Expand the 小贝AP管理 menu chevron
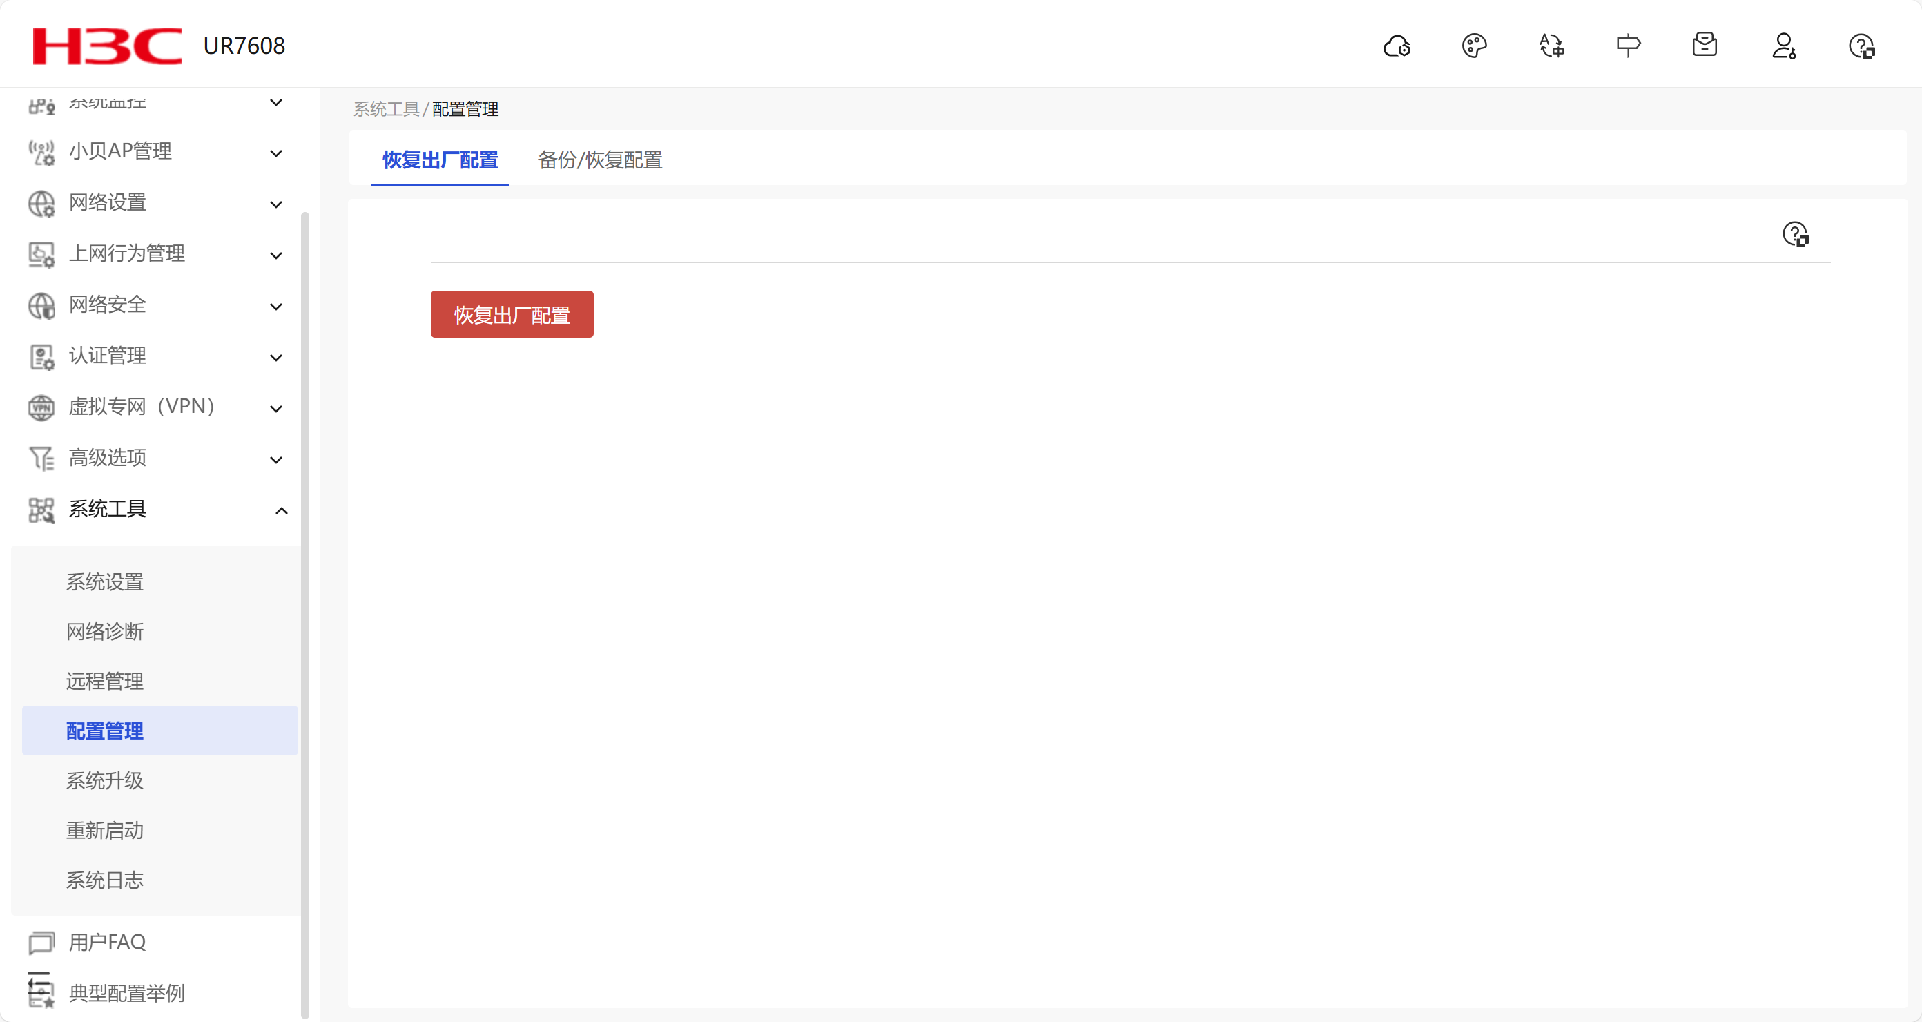 [276, 153]
